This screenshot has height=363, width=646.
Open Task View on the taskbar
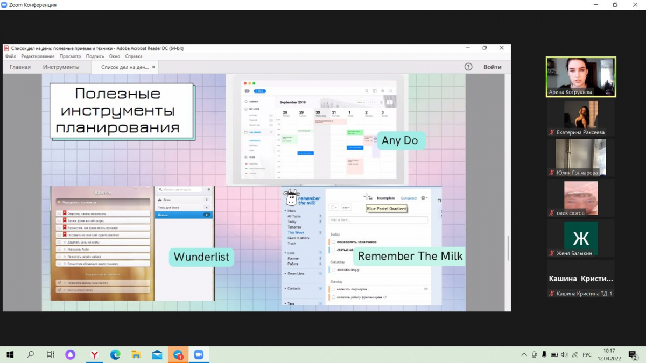[50, 355]
